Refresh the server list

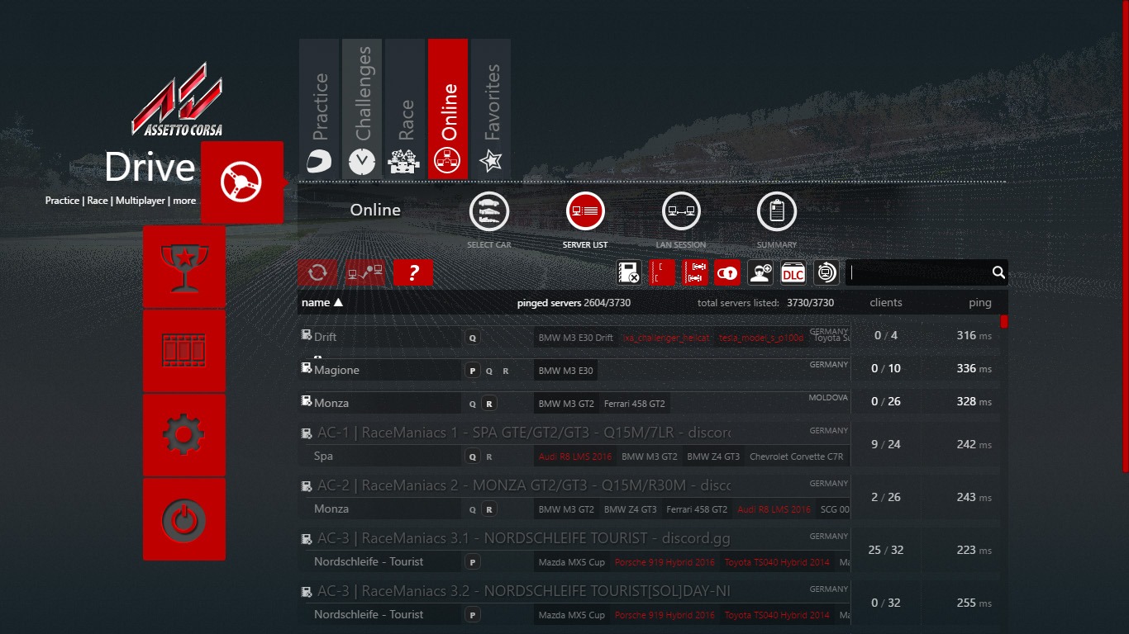pos(318,272)
